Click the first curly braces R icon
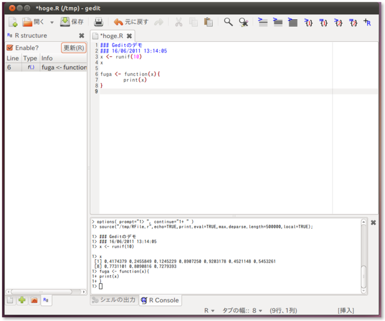Image resolution: width=385 pixels, height=321 pixels. (x=309, y=22)
